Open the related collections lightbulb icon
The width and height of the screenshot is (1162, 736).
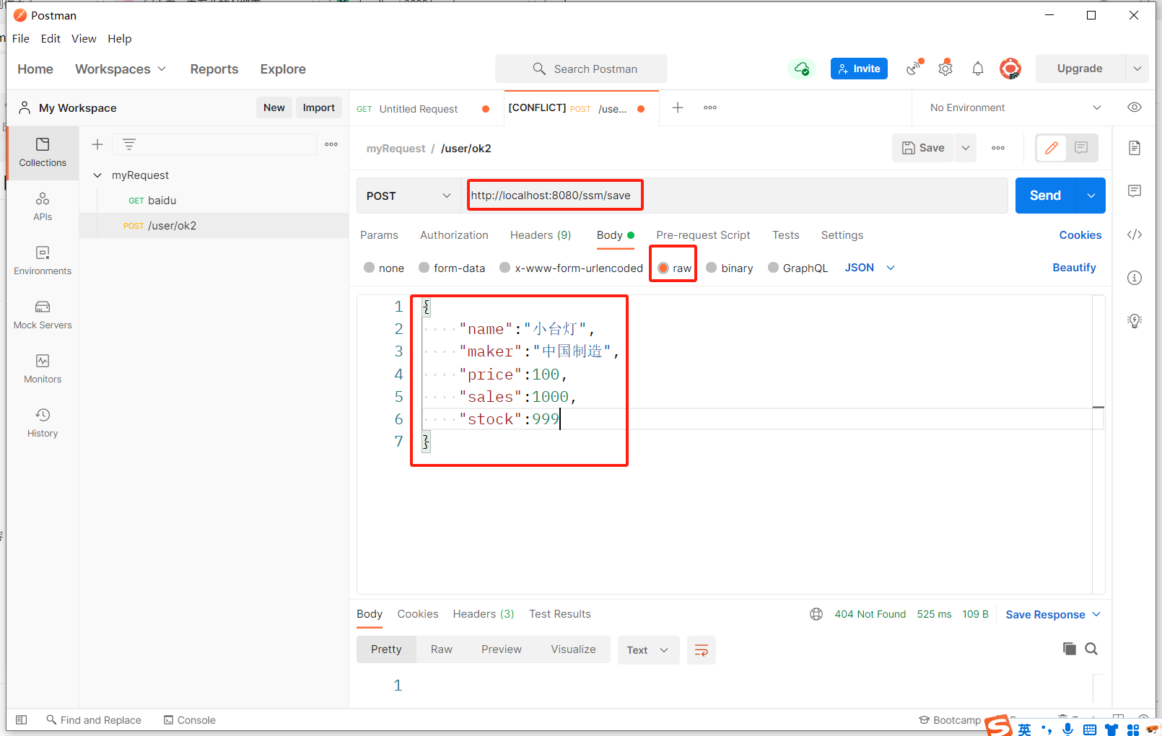(1135, 321)
